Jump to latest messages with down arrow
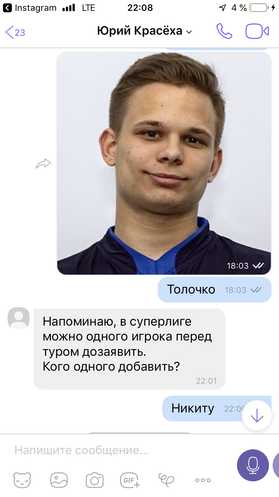Screen dimensions: 279x497 click(257, 416)
